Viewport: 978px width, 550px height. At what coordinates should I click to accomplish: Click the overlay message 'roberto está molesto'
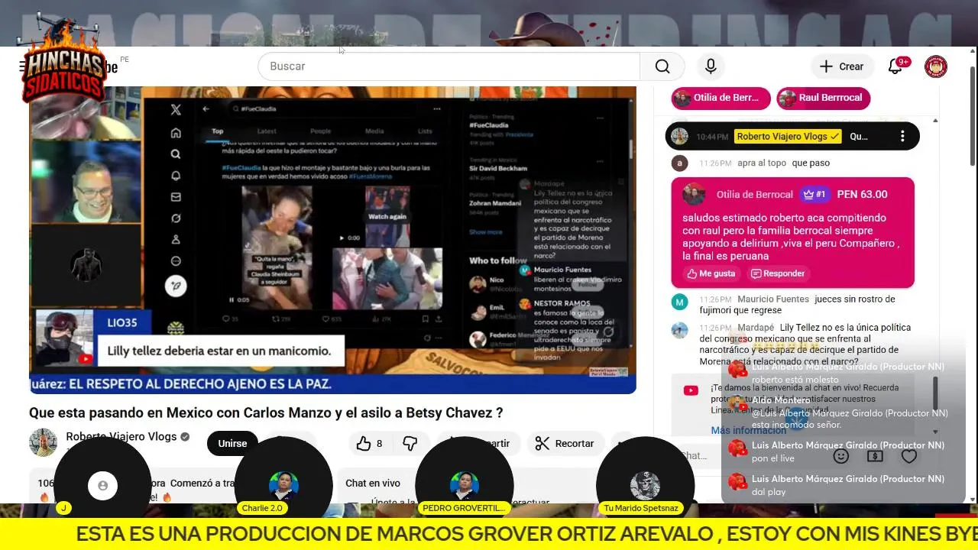tap(795, 380)
